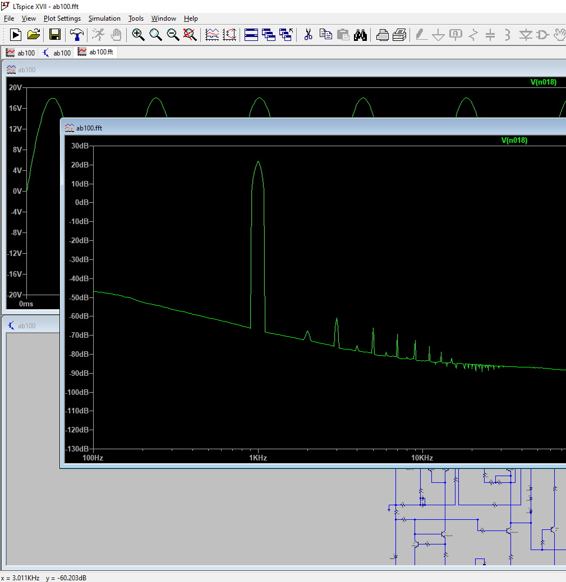Open the File menu

click(9, 18)
